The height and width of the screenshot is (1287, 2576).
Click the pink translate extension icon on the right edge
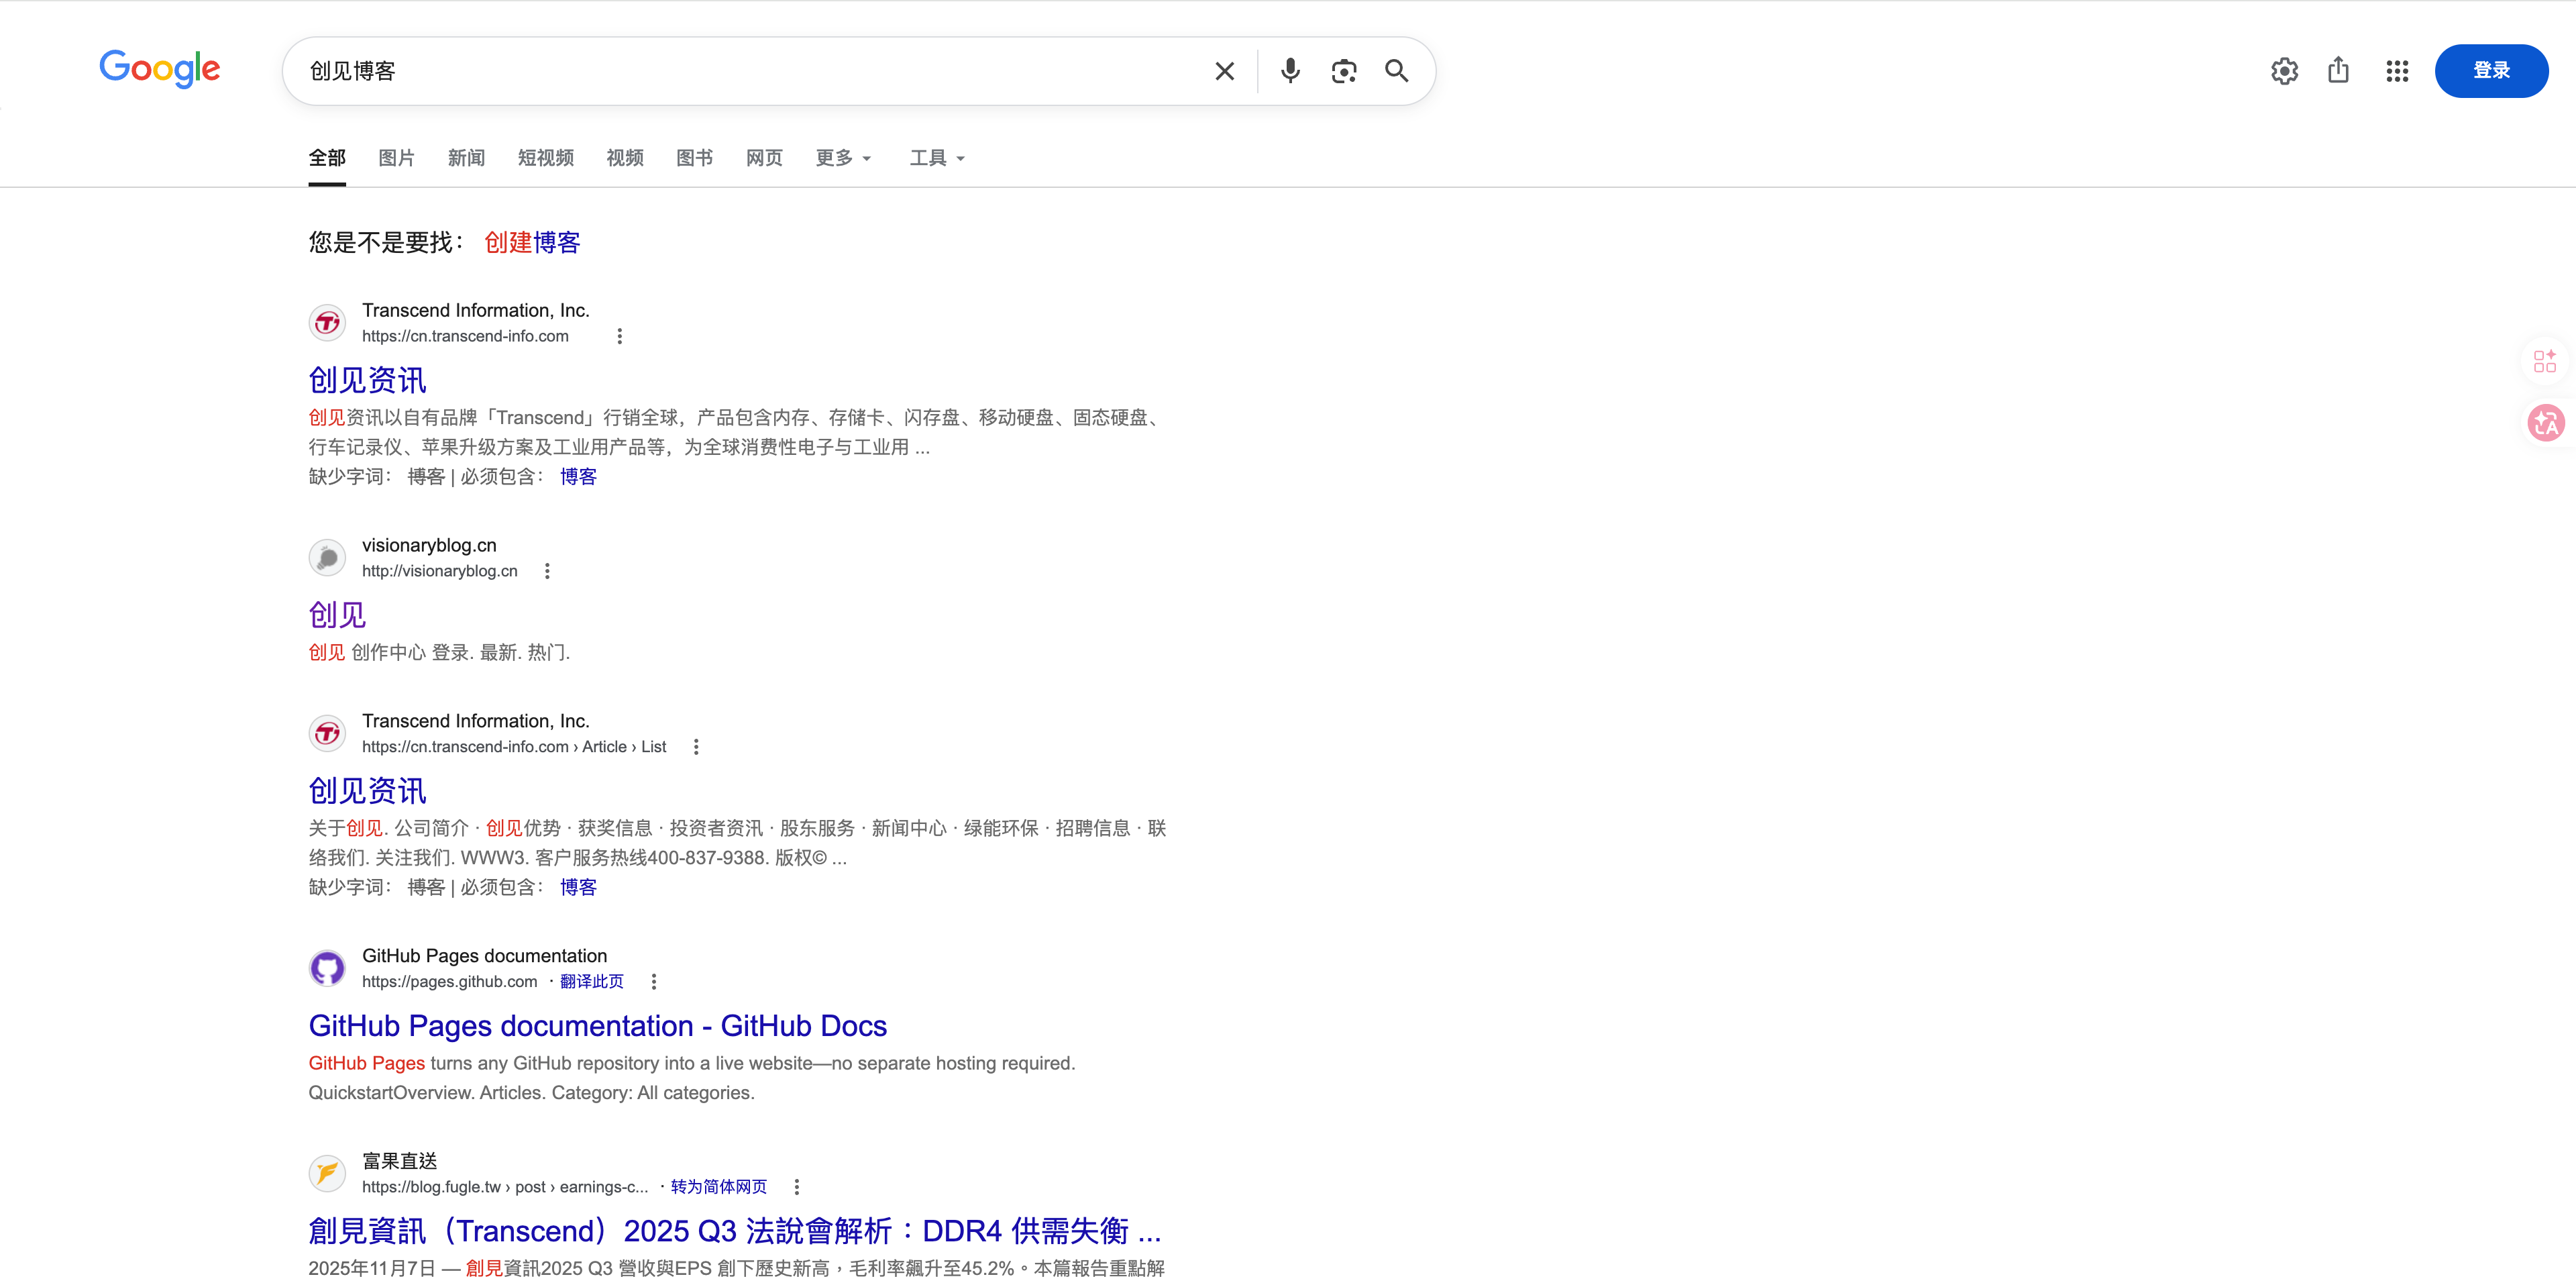tap(2546, 423)
